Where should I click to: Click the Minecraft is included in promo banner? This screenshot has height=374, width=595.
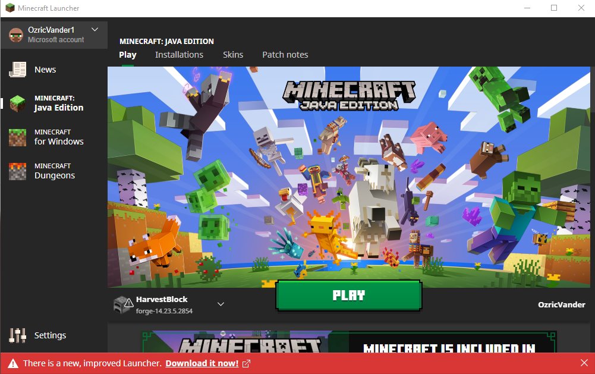tap(349, 342)
